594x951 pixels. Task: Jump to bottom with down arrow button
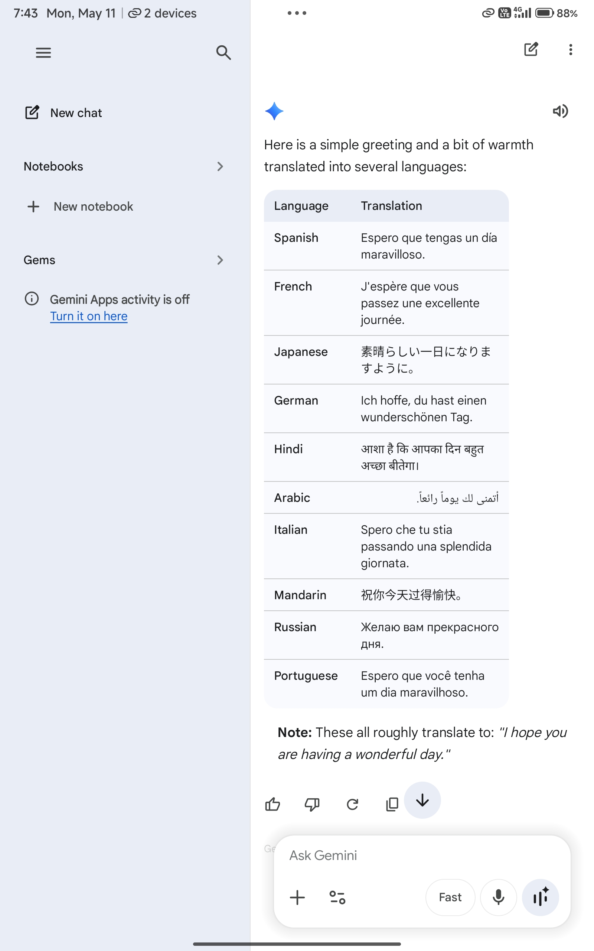click(422, 800)
